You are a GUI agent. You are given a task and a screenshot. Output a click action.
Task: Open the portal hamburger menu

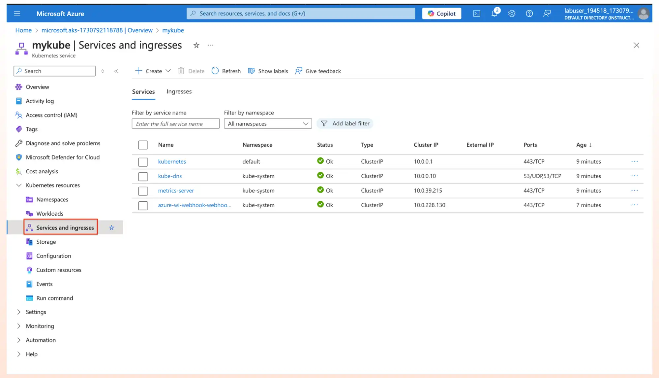point(17,14)
